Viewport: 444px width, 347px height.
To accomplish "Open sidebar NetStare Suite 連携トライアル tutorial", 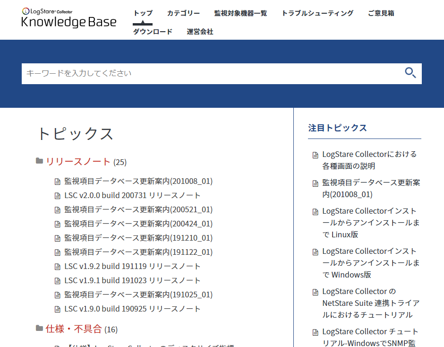I will 371,303.
